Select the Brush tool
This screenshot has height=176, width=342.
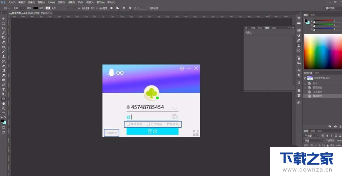click(x=3, y=52)
